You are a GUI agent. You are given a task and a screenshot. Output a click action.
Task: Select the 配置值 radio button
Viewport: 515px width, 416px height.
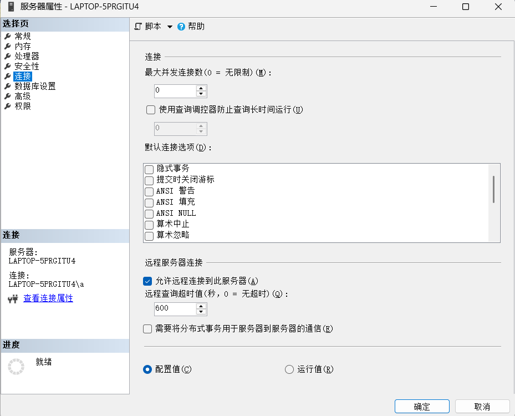click(x=147, y=369)
